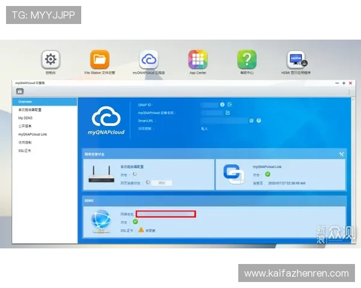The width and height of the screenshot is (361, 288).
Task: Open the Control Panel gear icon
Action: pos(51,59)
